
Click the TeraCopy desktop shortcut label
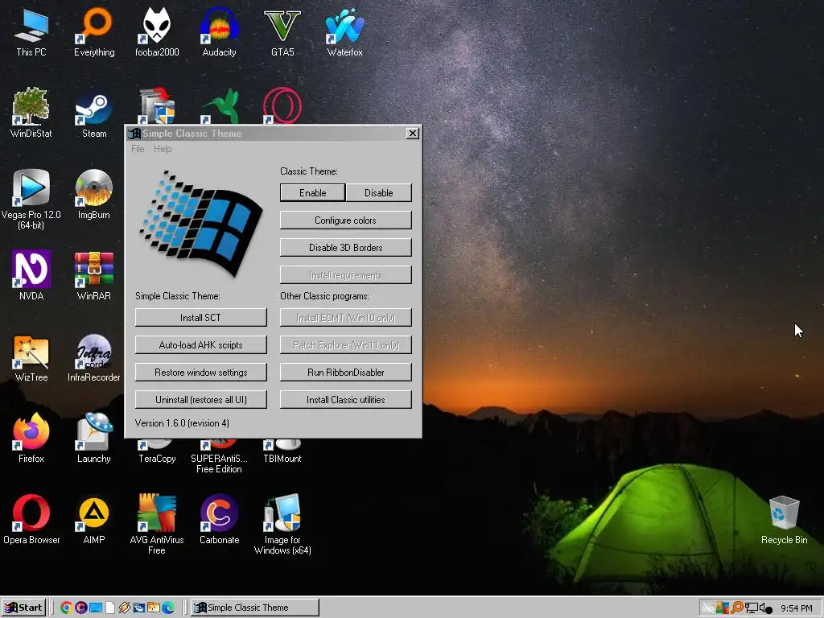coord(157,458)
